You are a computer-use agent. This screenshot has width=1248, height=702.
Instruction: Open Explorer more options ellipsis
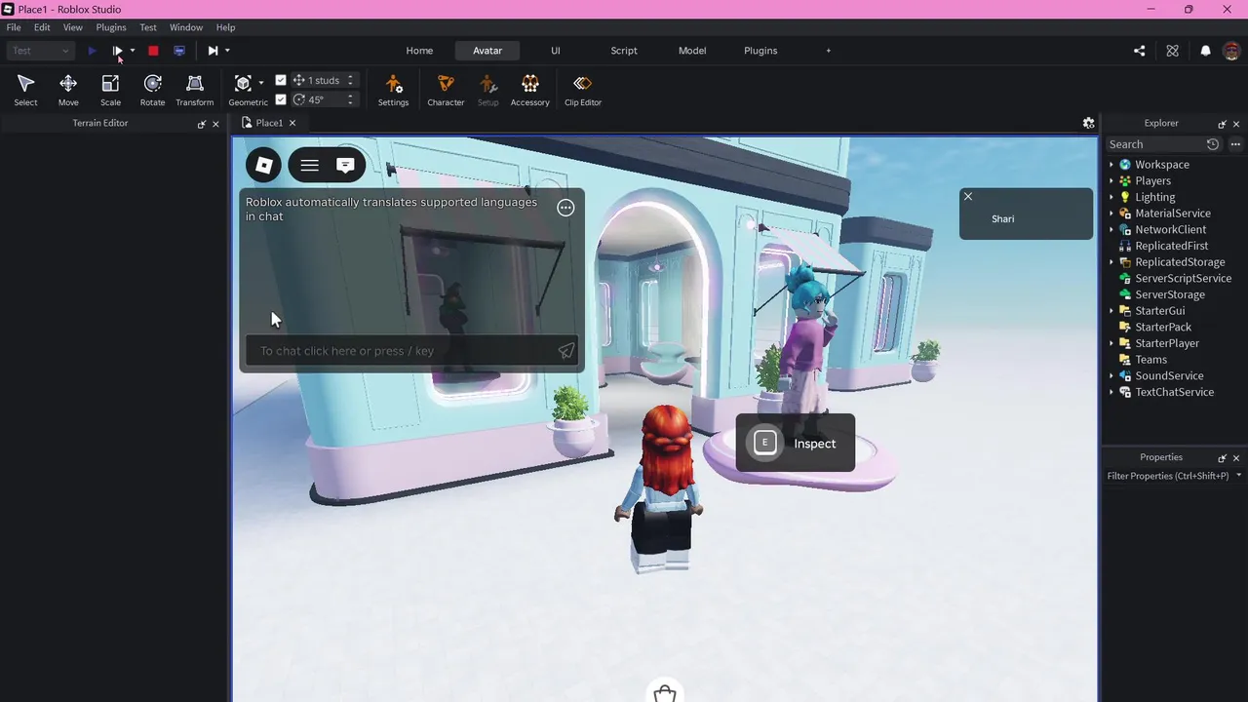tap(1235, 144)
